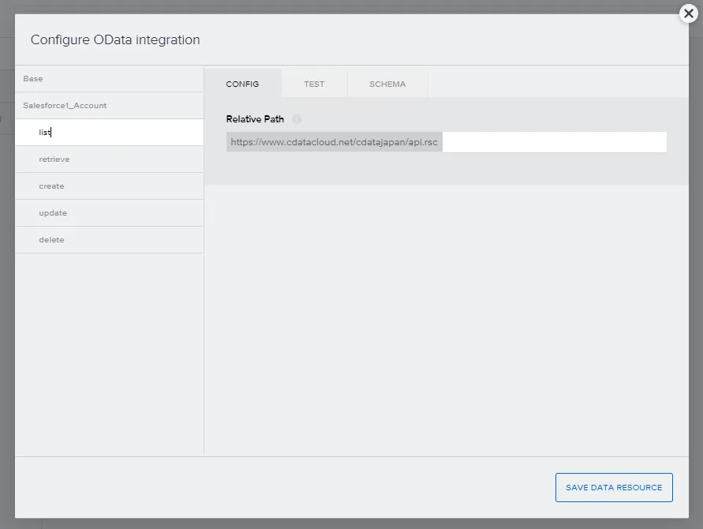This screenshot has width=703, height=529.
Task: Select the Base item in sidebar
Action: pyautogui.click(x=33, y=79)
